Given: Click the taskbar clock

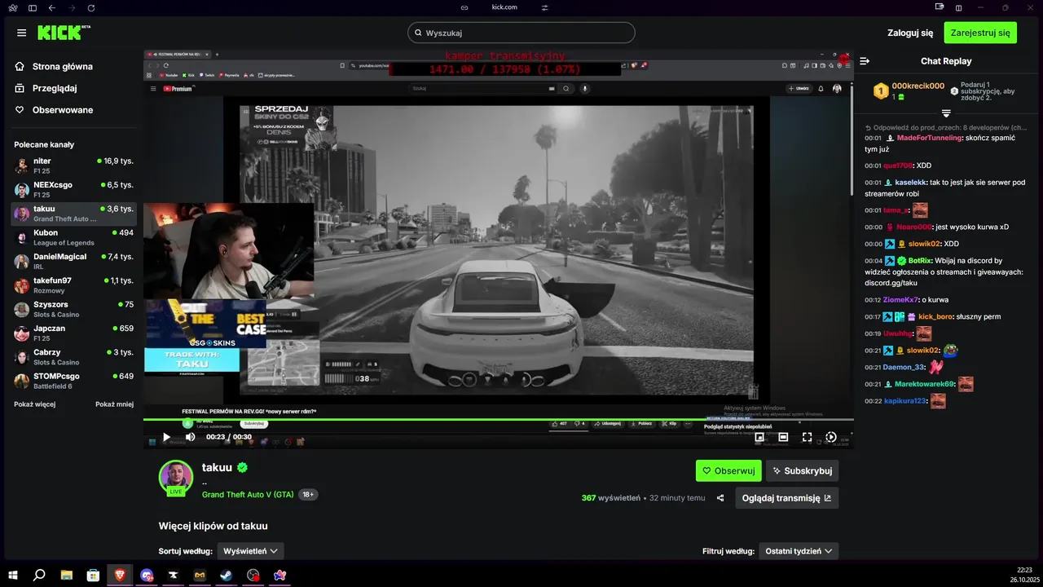Looking at the screenshot, I should 1024,575.
